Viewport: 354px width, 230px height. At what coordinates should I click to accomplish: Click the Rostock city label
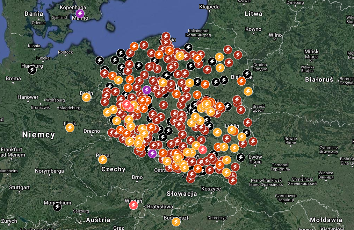coord(65,52)
